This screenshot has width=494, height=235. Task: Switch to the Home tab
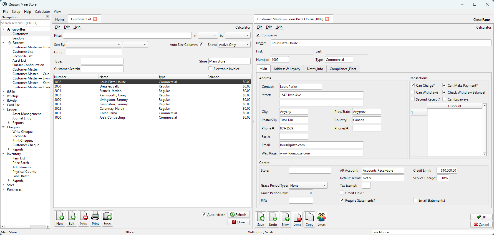[x=60, y=19]
